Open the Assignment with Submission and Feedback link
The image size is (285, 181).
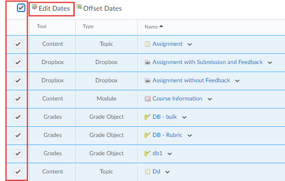[208, 62]
